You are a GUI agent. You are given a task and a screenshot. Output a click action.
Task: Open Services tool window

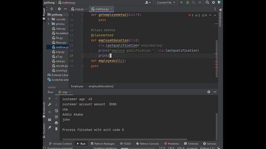pos(209,144)
